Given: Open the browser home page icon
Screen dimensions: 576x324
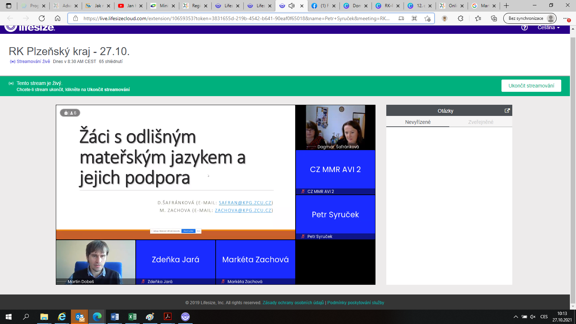Looking at the screenshot, I should click(58, 18).
